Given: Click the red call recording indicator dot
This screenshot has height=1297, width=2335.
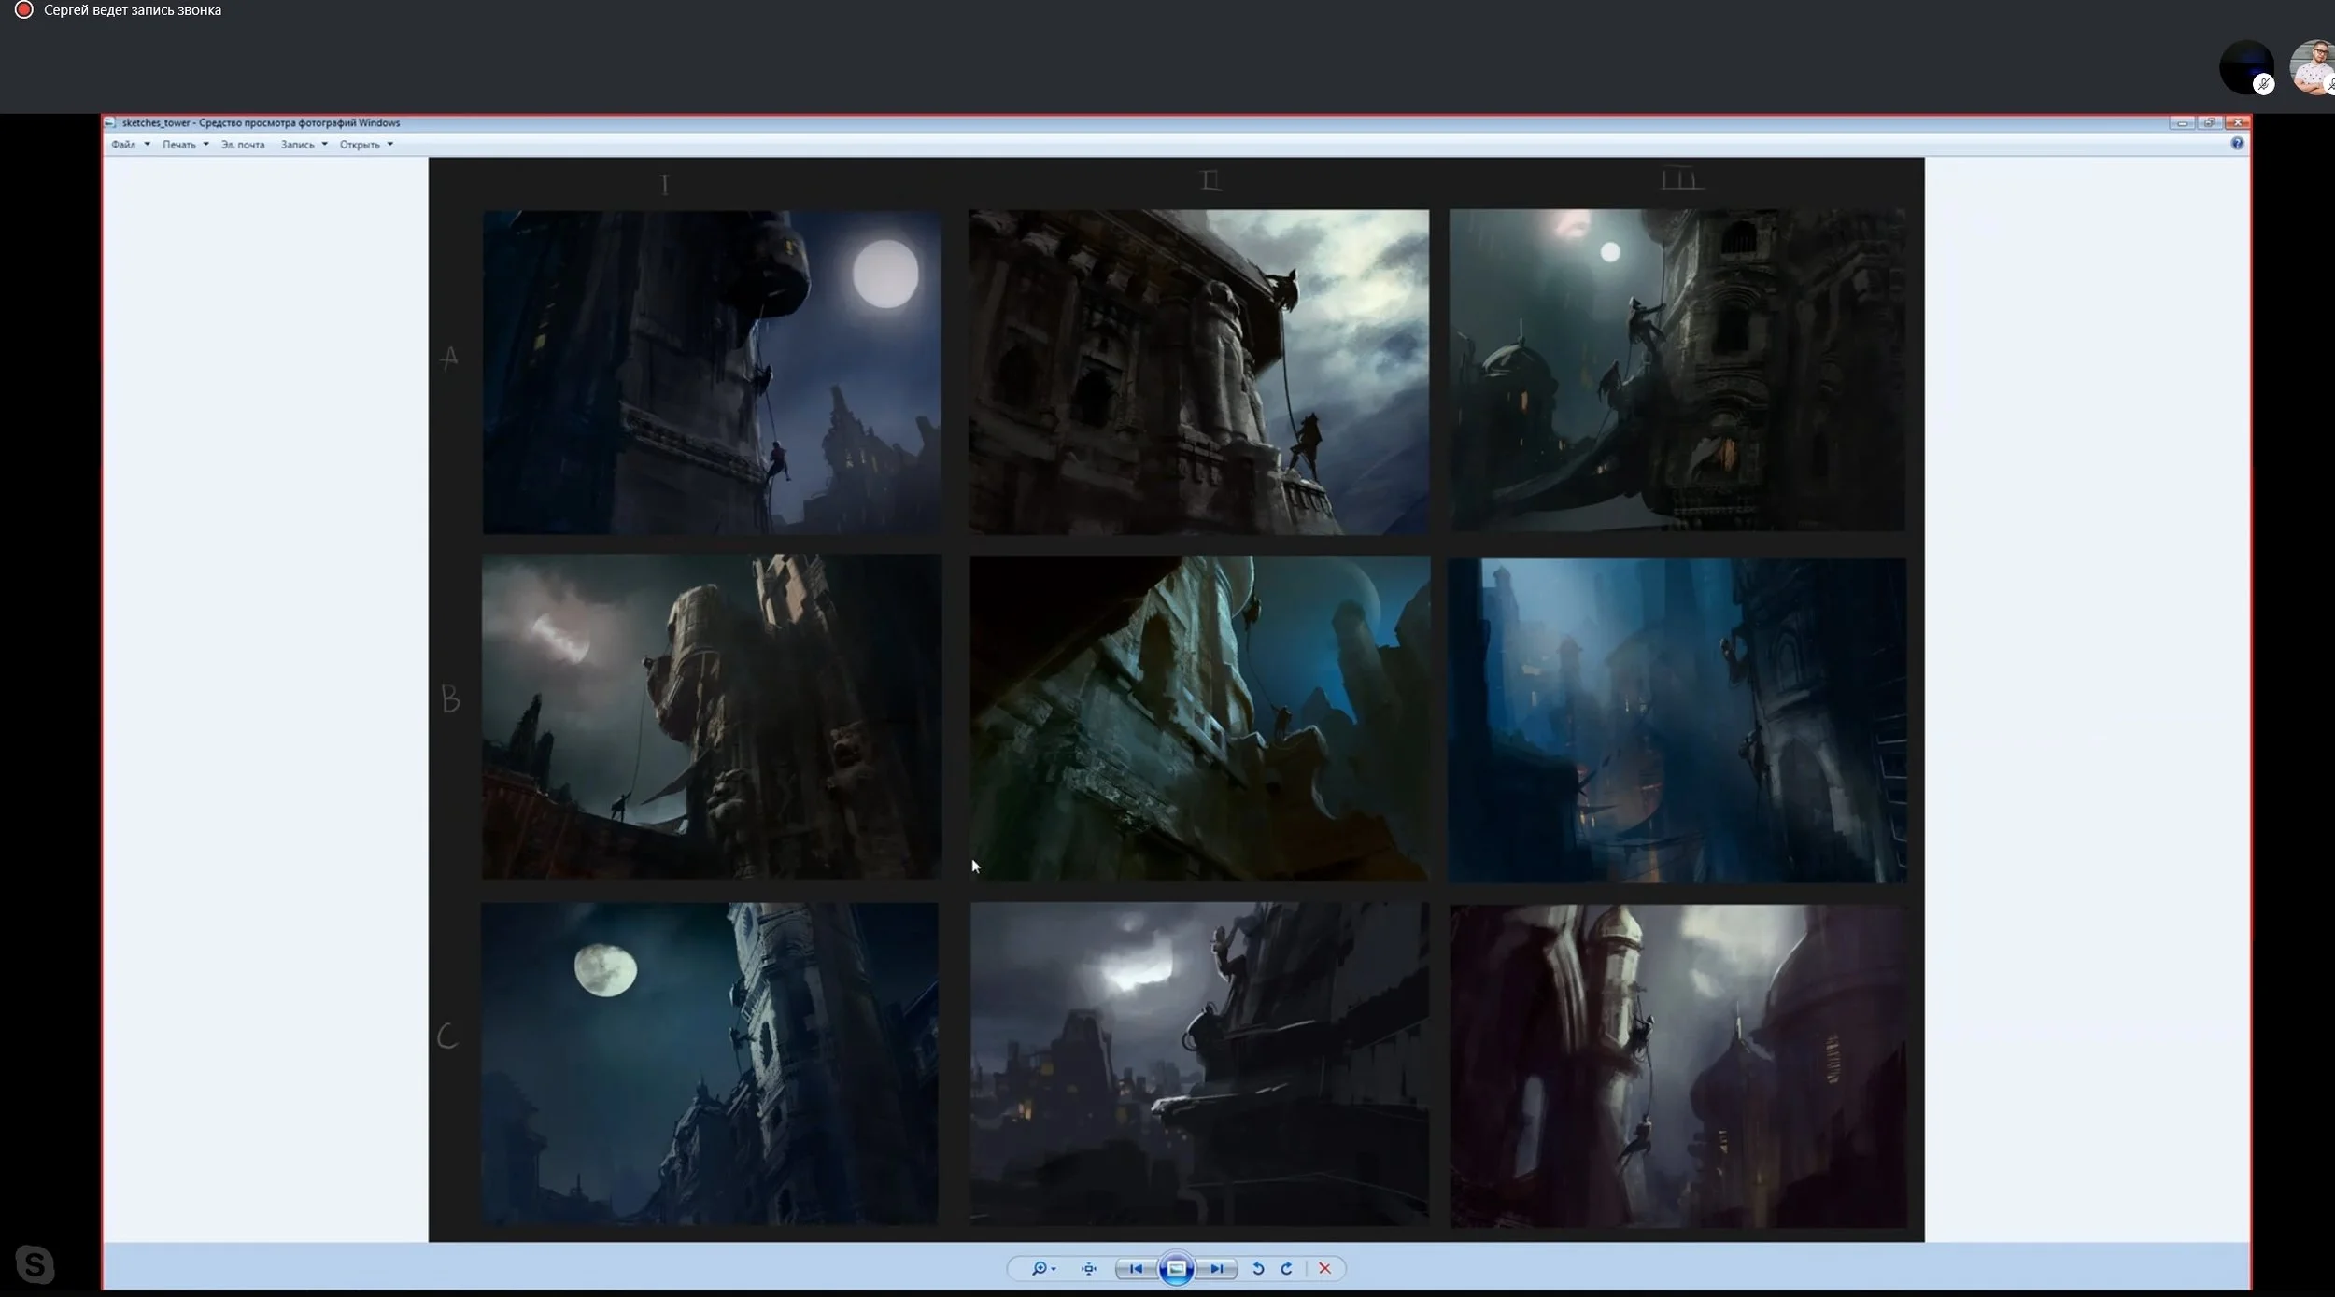Looking at the screenshot, I should [24, 10].
